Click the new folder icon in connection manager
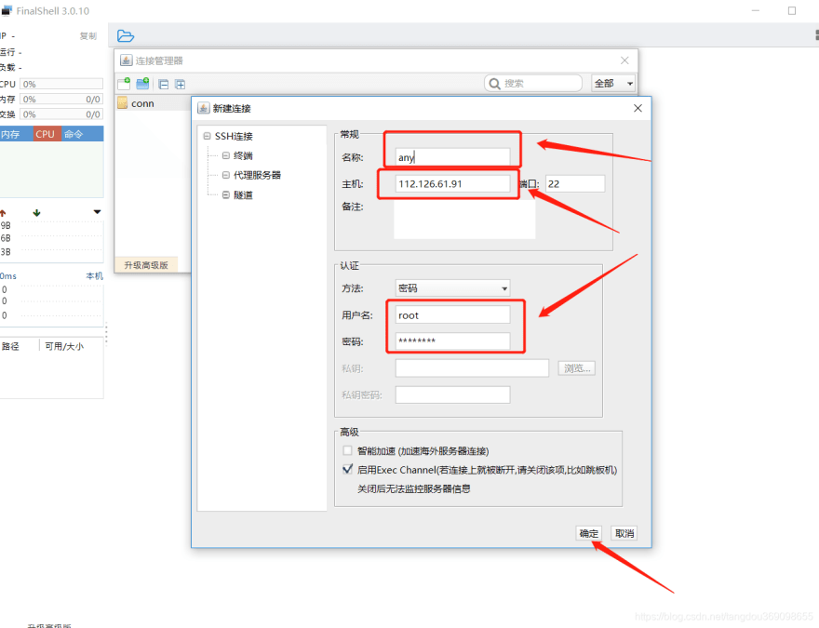The width and height of the screenshot is (819, 628). (142, 84)
